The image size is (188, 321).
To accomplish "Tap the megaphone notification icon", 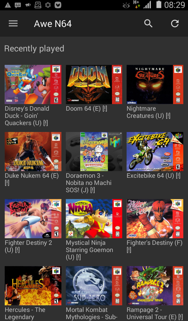I will [28, 5].
